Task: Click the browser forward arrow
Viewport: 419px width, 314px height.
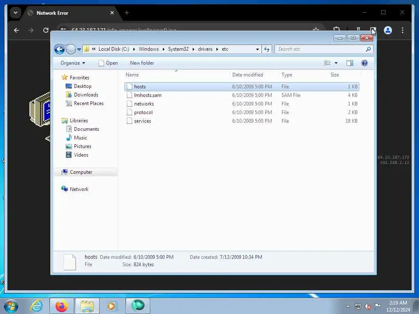Action: pyautogui.click(x=31, y=30)
